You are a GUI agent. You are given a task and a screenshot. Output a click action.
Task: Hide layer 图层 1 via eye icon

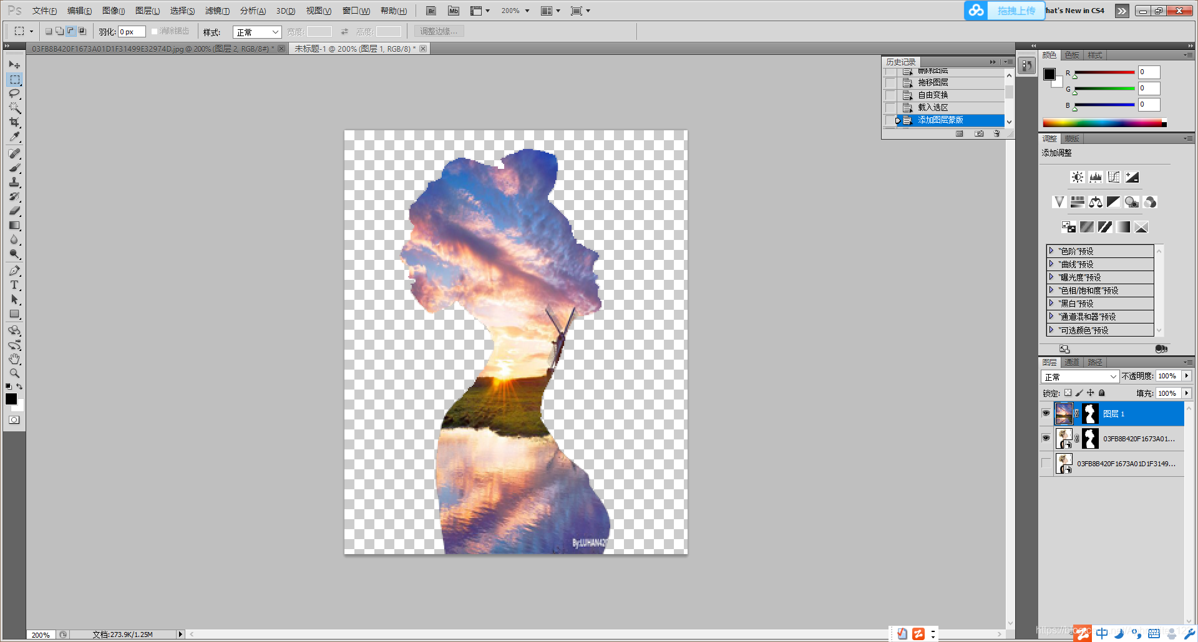(1046, 413)
